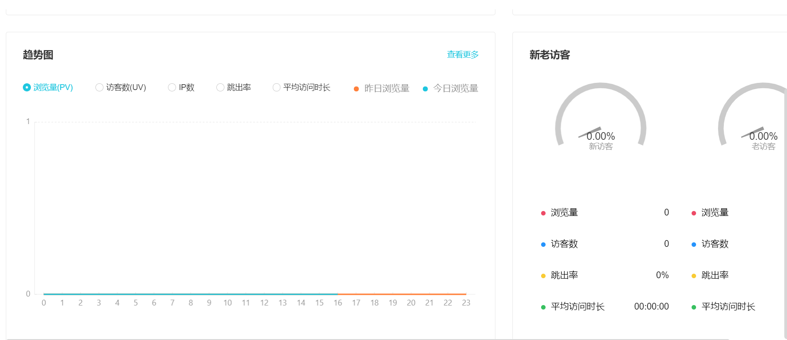Click yellow dot beside 新访客 跳出率
Viewport: 787px width, 340px height.
(543, 276)
